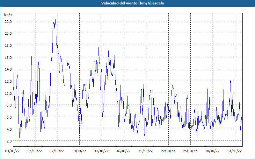255x159 pixels.
Task: Click the 13/10/22 date label
Action: pos(101,151)
